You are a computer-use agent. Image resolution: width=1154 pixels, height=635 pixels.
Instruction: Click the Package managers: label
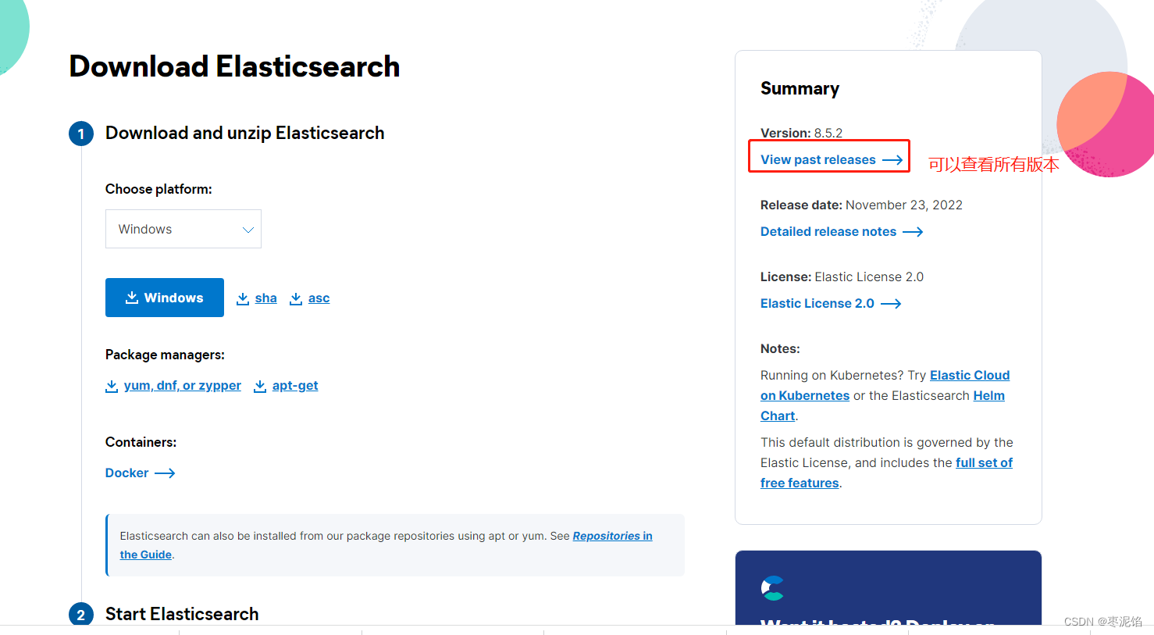pos(165,355)
